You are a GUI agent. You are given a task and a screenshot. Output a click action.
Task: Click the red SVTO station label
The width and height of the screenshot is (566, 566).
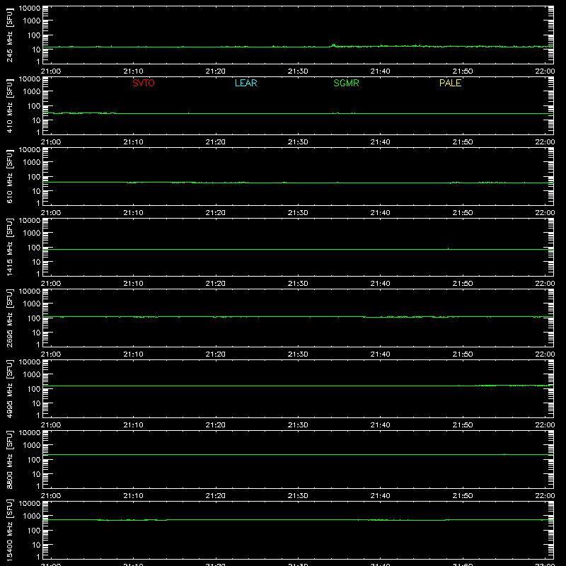[144, 83]
